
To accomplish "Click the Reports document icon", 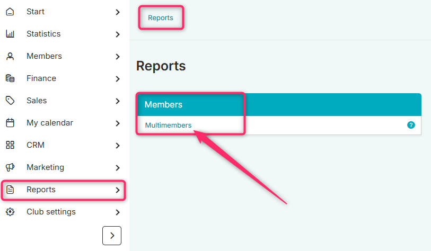I will [10, 190].
